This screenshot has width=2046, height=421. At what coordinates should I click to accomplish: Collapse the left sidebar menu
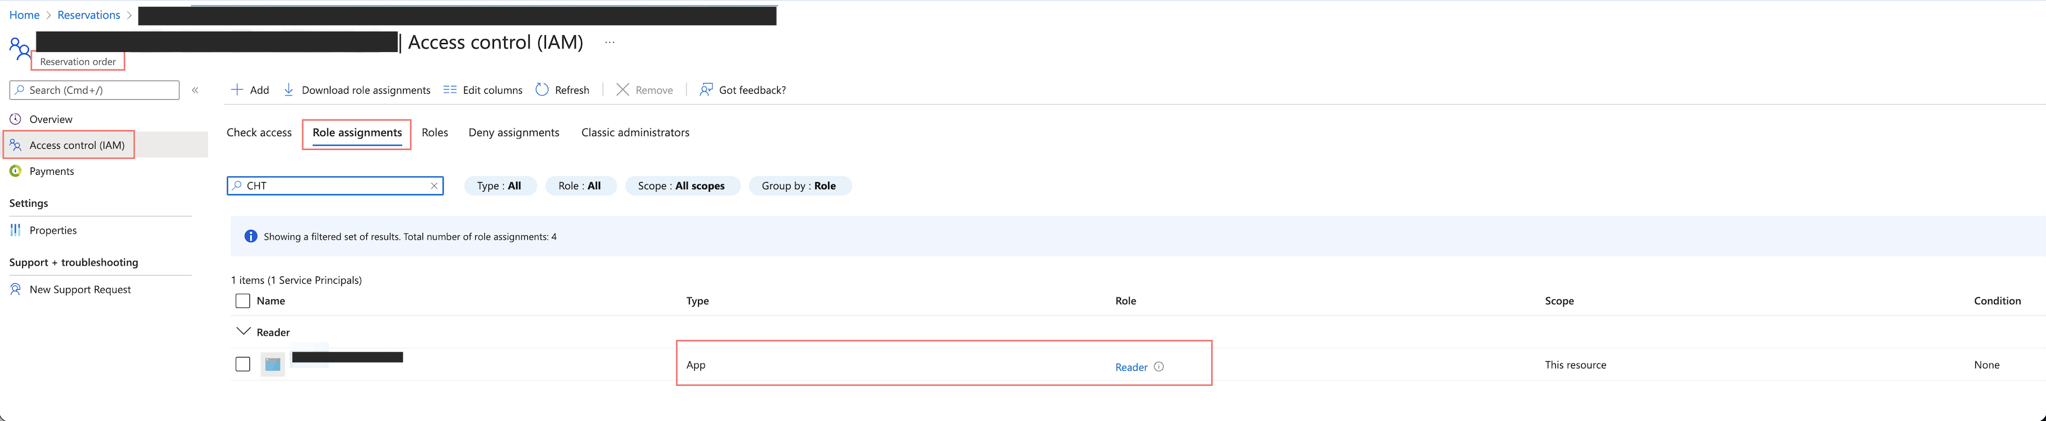point(196,91)
